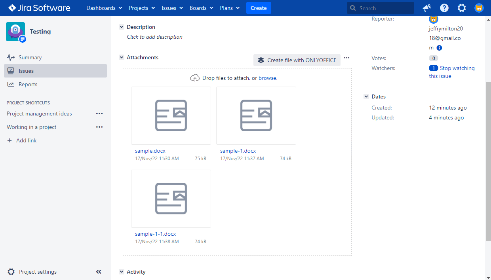Click Stop watching this issue link

(x=457, y=68)
